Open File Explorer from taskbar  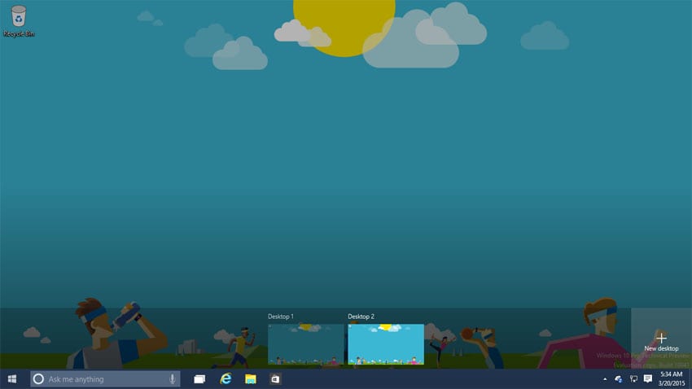click(251, 379)
